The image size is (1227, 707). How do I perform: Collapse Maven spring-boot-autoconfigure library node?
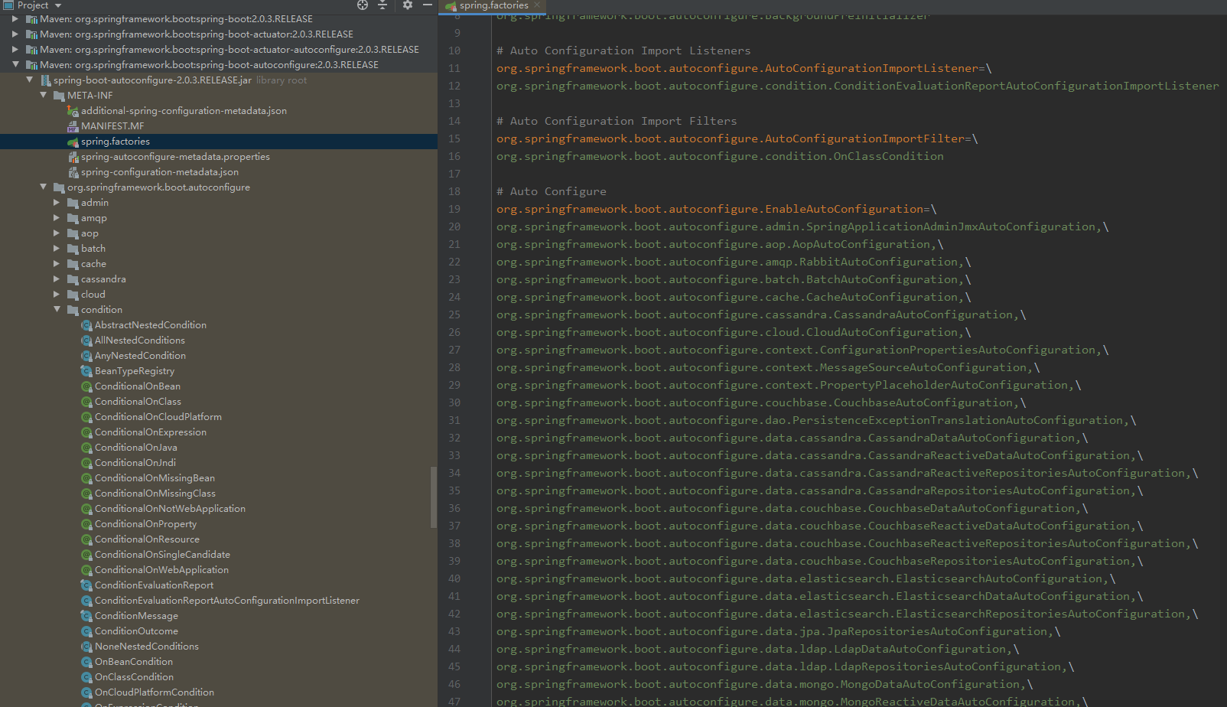click(15, 65)
